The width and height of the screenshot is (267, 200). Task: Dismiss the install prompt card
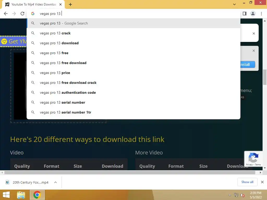click(x=254, y=51)
